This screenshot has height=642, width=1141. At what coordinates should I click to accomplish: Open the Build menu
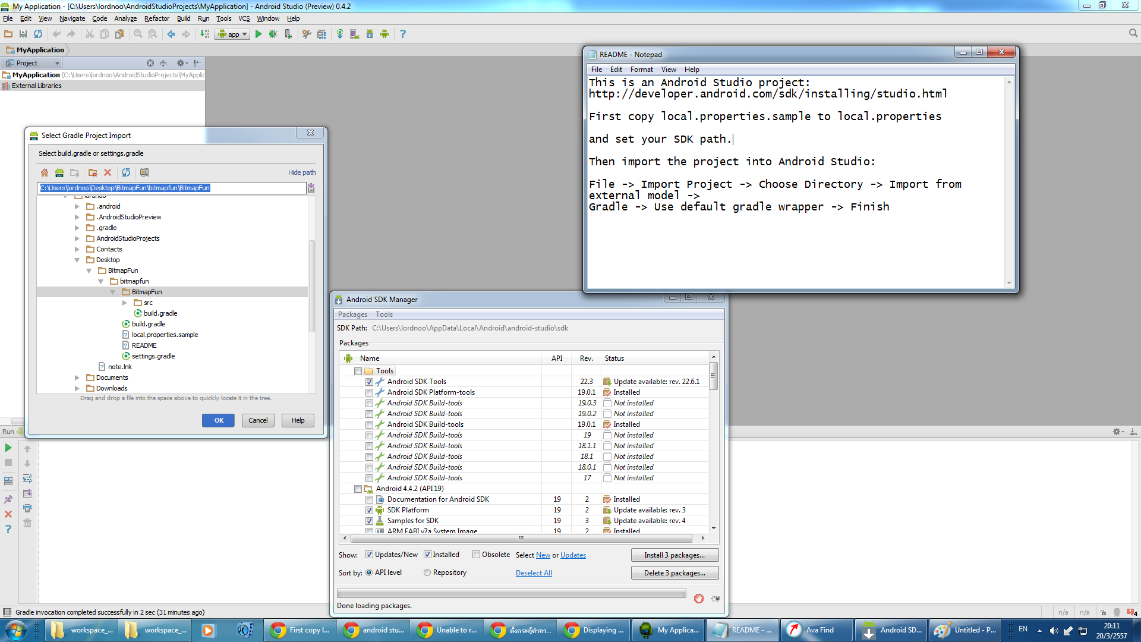(x=184, y=18)
